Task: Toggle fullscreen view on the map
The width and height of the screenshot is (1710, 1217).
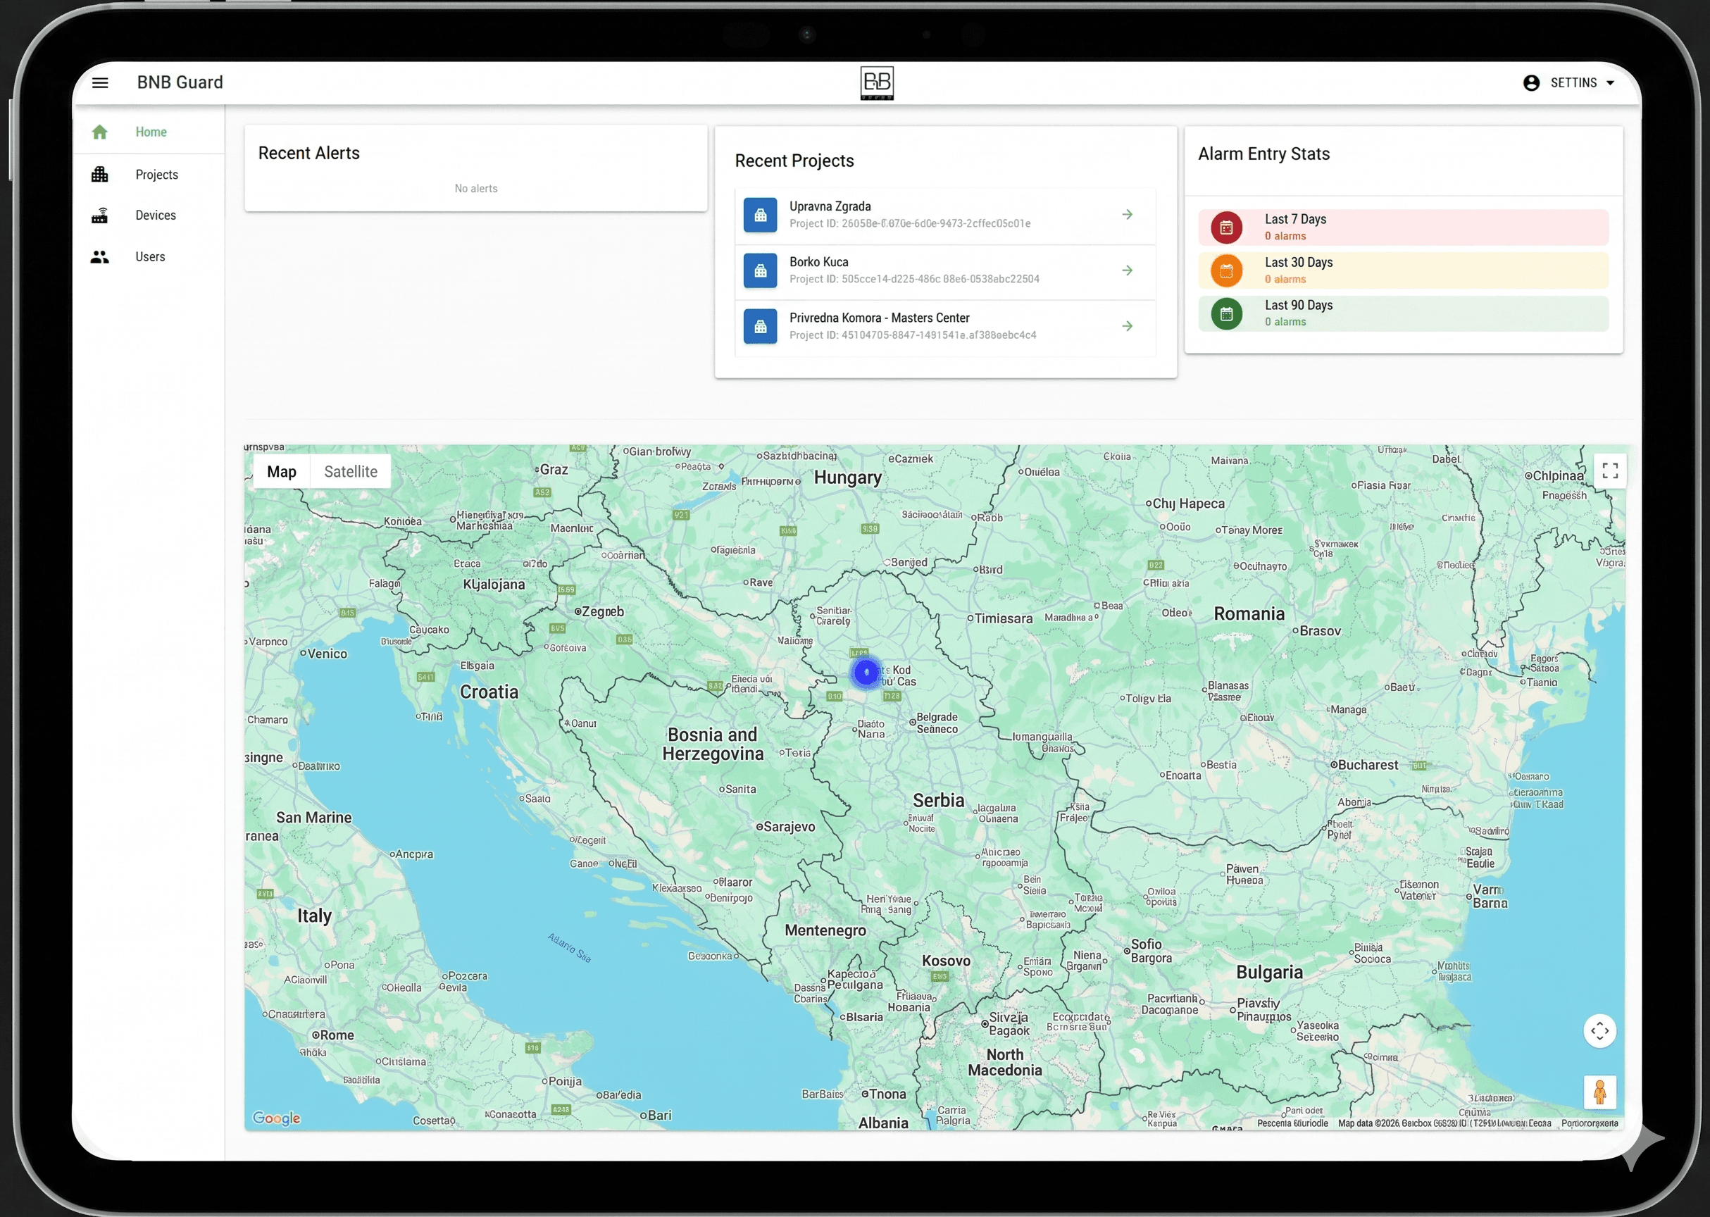Action: [1609, 470]
